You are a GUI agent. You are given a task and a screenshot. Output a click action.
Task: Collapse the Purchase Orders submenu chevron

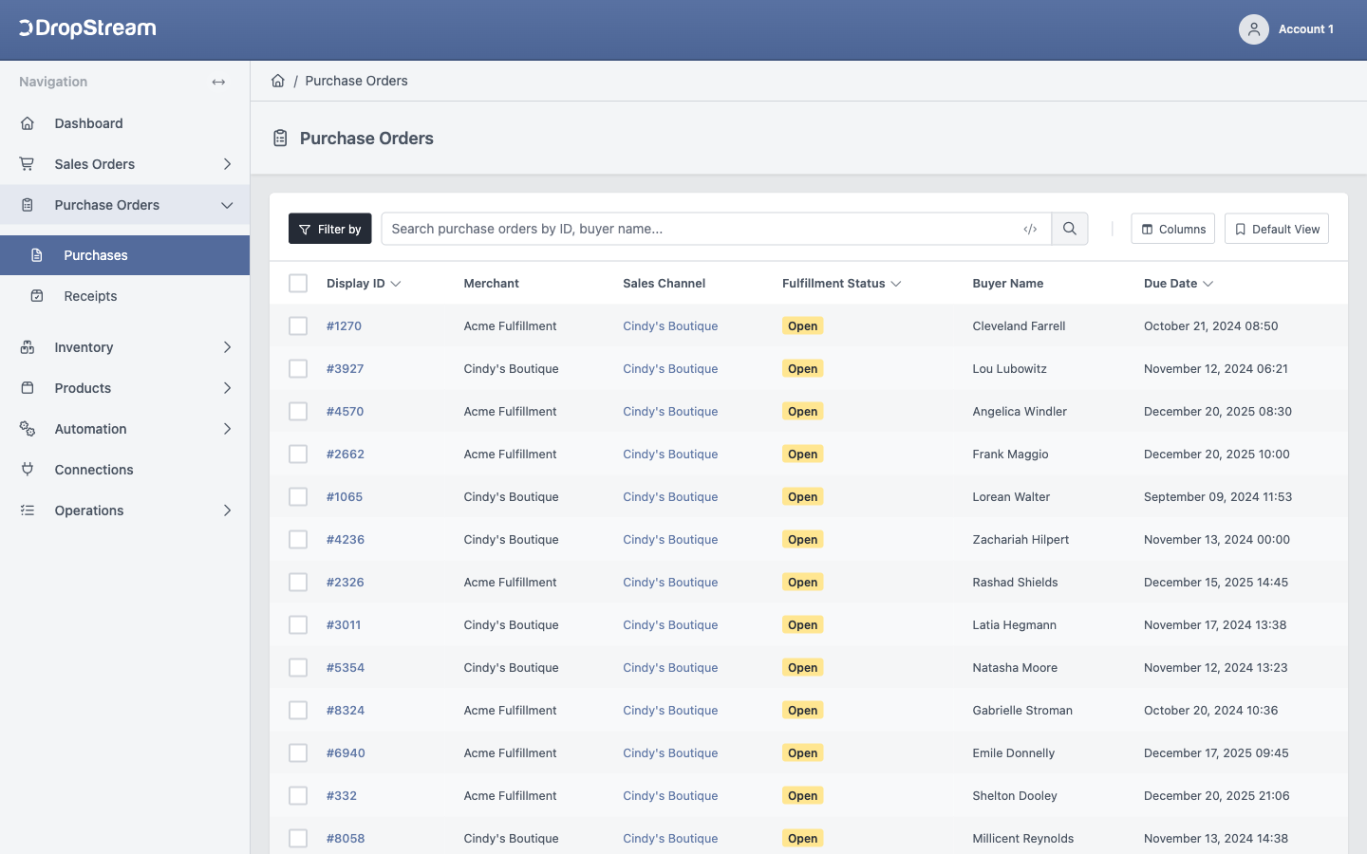(227, 205)
